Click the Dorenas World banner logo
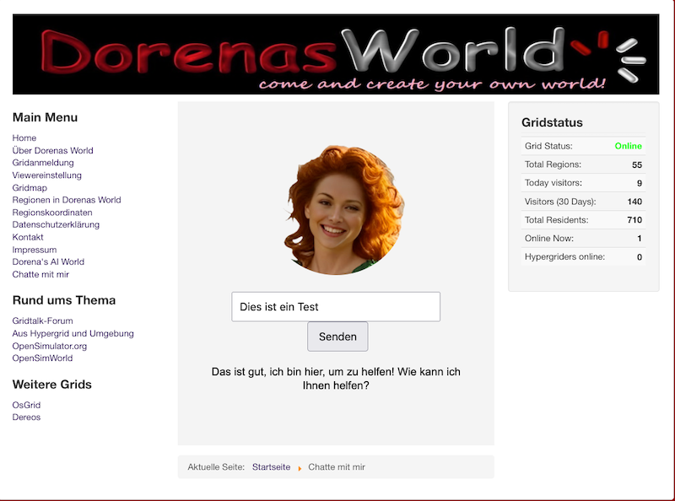 click(x=335, y=54)
